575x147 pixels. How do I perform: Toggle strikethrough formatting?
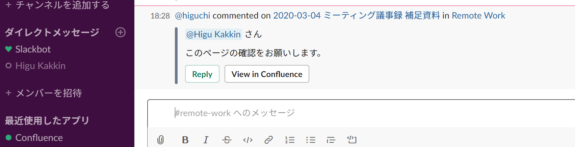(x=227, y=140)
